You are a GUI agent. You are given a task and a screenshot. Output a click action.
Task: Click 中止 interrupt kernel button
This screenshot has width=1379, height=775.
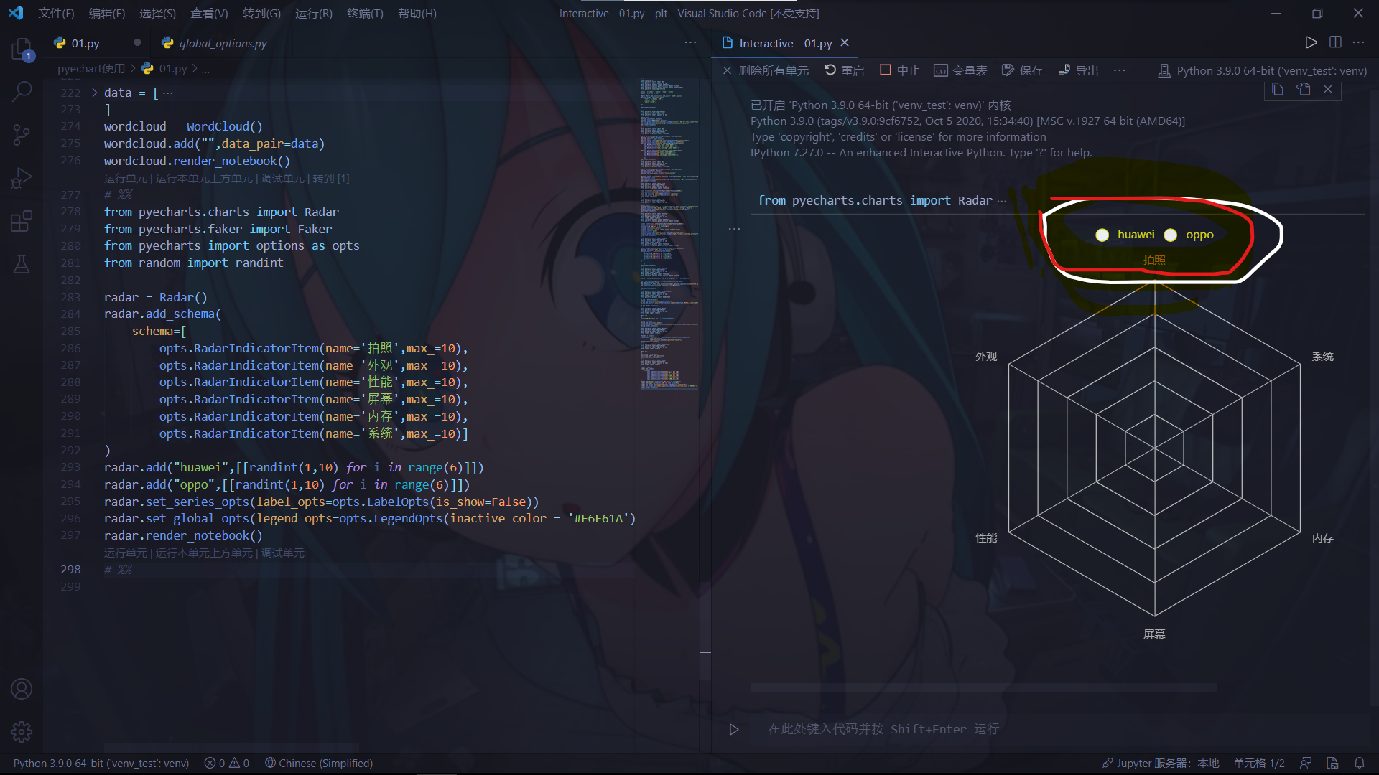click(x=900, y=70)
